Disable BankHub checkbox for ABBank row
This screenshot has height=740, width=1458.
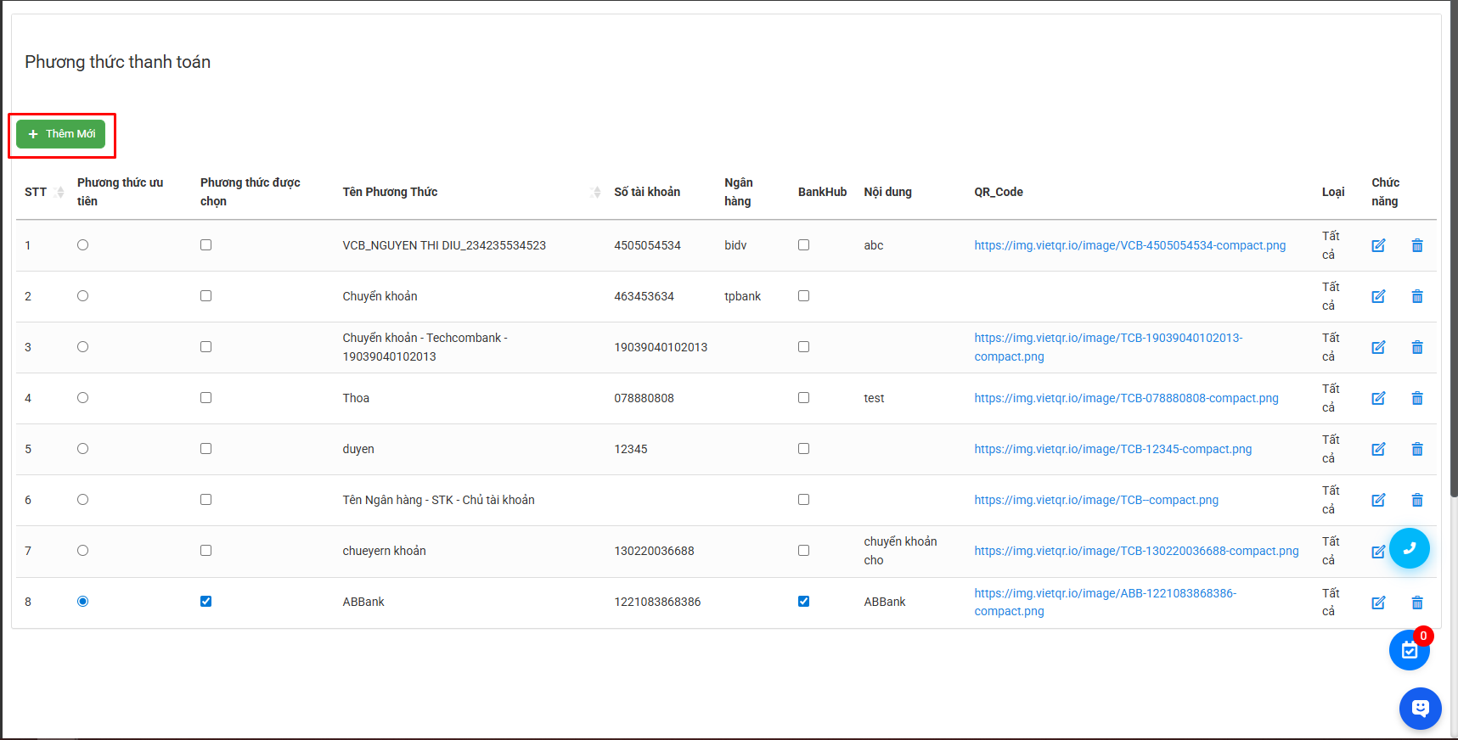coord(803,602)
